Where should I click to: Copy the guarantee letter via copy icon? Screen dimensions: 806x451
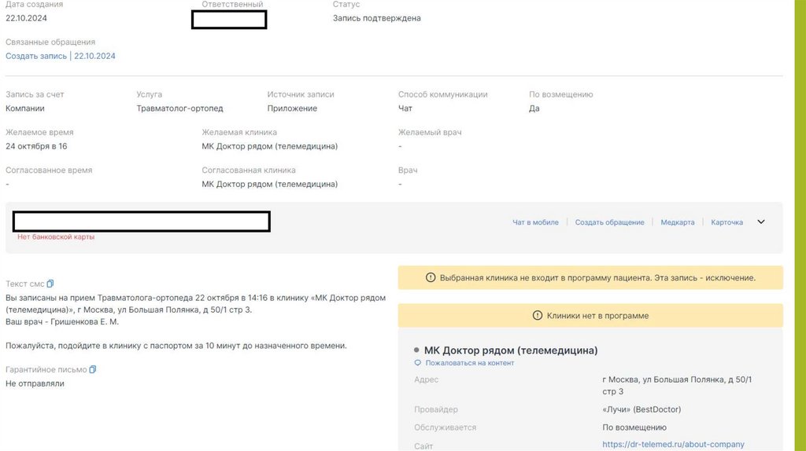(x=93, y=369)
